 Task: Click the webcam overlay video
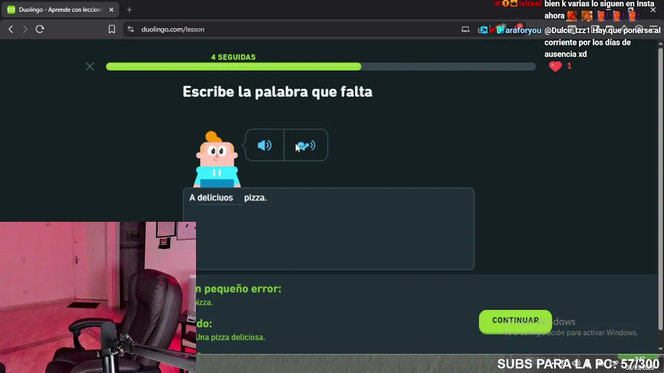click(x=98, y=297)
